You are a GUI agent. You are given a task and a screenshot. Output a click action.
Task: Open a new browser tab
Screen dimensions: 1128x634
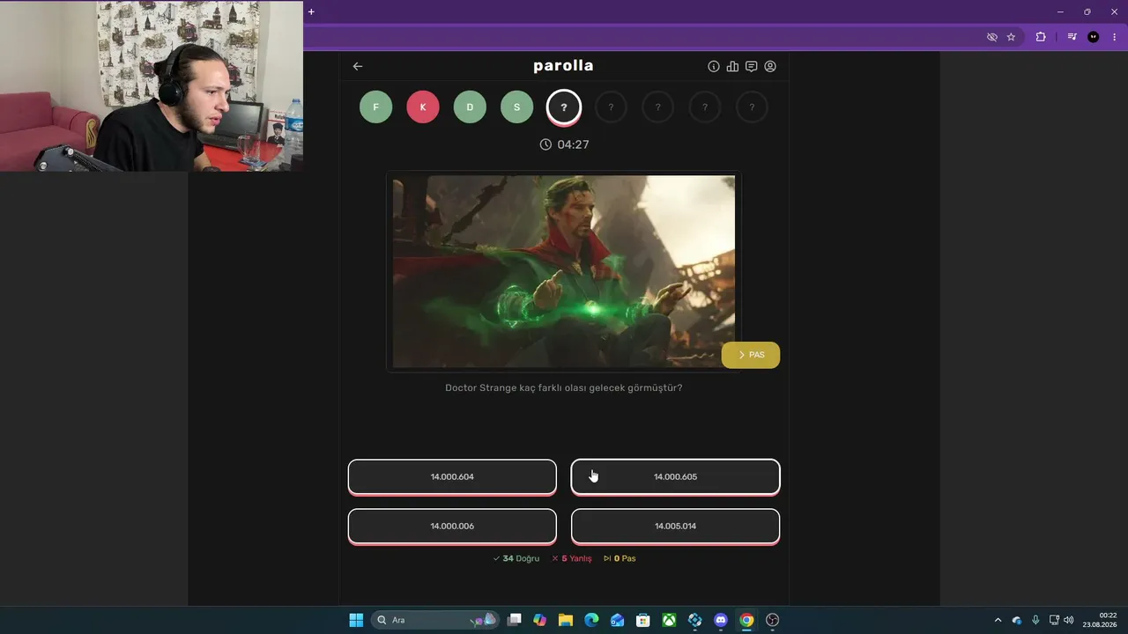[311, 11]
